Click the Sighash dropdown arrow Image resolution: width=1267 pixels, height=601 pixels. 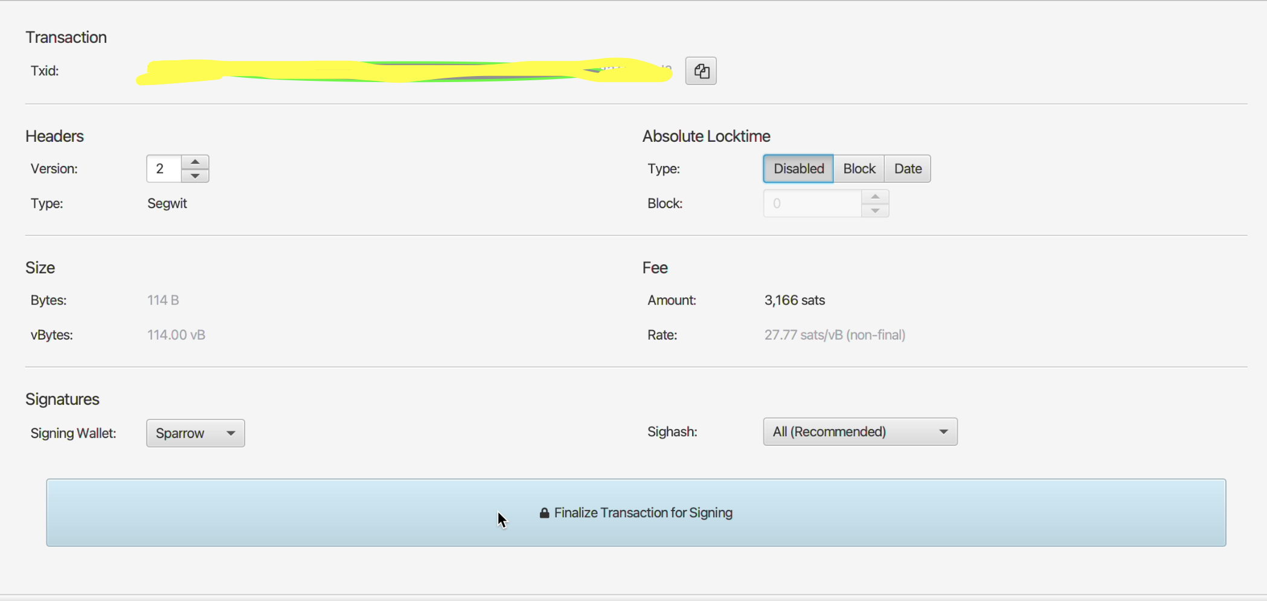coord(944,431)
